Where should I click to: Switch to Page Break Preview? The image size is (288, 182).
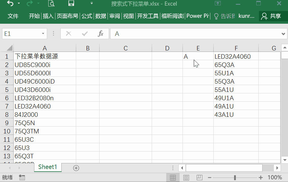click(x=199, y=177)
